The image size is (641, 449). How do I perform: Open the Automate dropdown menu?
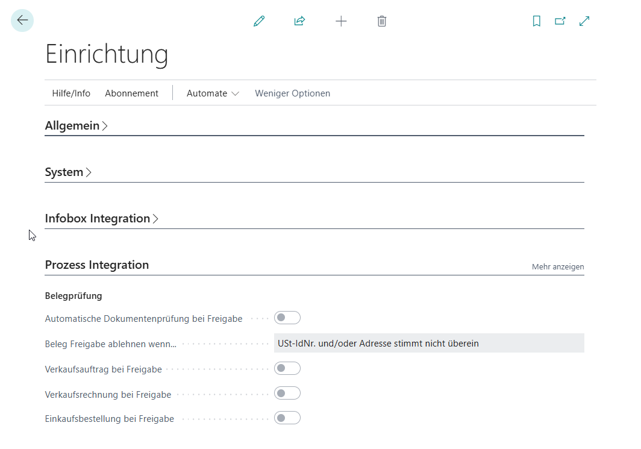(x=213, y=93)
